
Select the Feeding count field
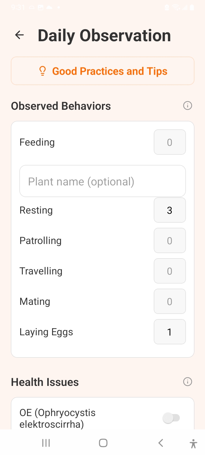(170, 142)
